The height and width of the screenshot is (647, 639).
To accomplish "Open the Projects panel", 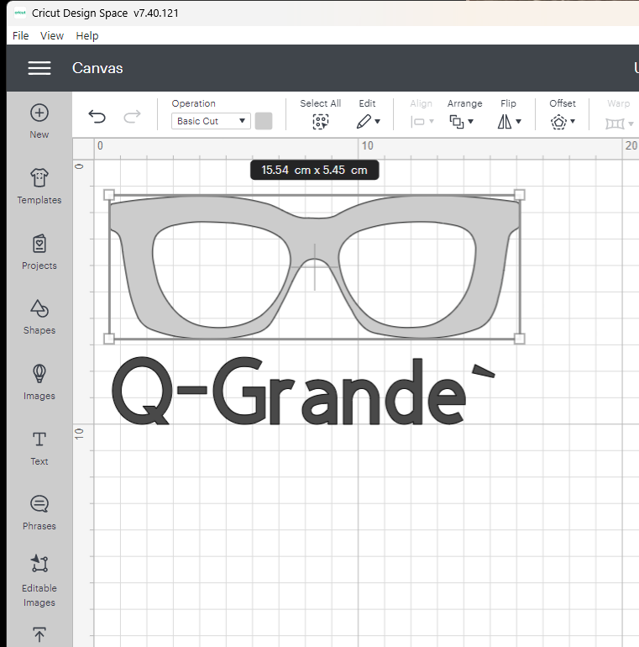I will coord(39,251).
